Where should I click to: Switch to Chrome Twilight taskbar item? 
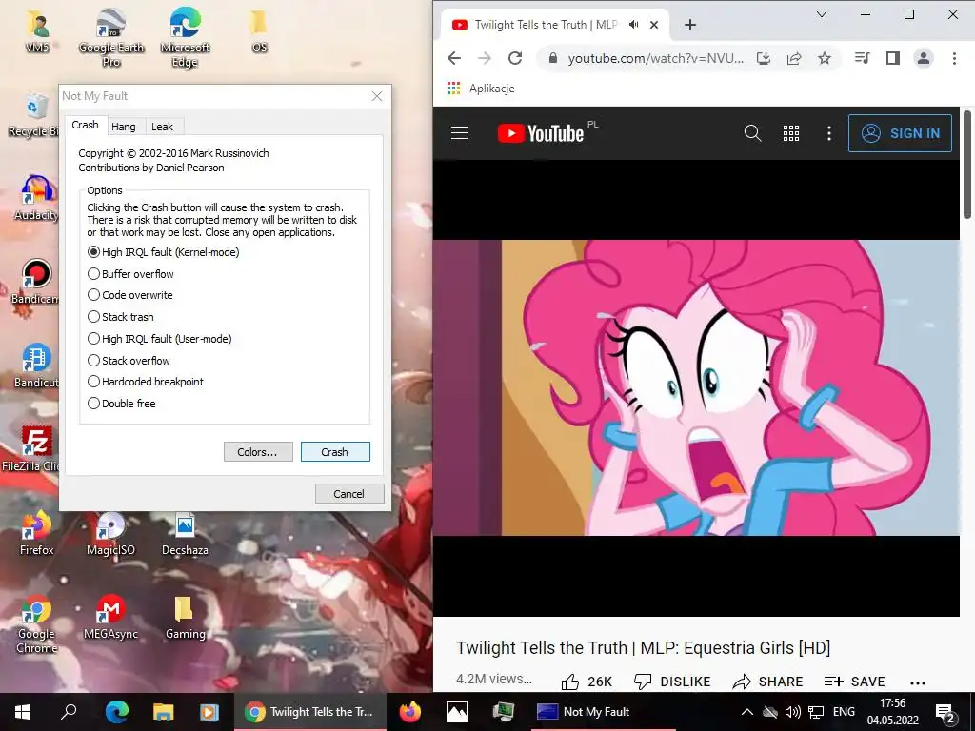click(x=309, y=712)
